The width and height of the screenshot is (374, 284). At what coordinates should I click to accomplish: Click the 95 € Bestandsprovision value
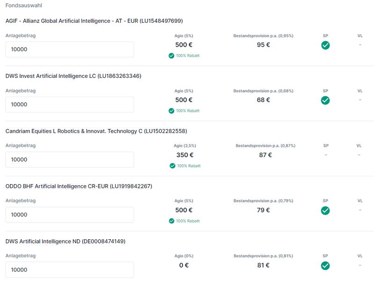tap(264, 45)
